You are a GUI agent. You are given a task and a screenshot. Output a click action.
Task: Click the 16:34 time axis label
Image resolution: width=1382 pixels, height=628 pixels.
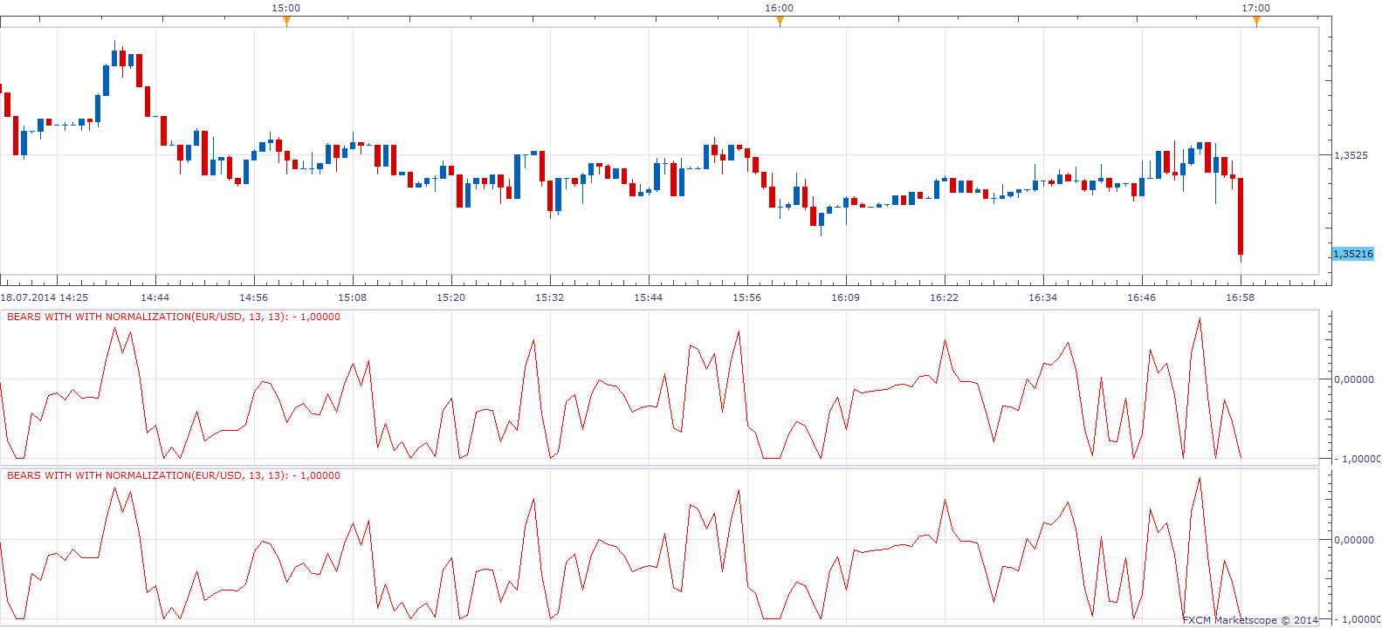(x=1042, y=297)
